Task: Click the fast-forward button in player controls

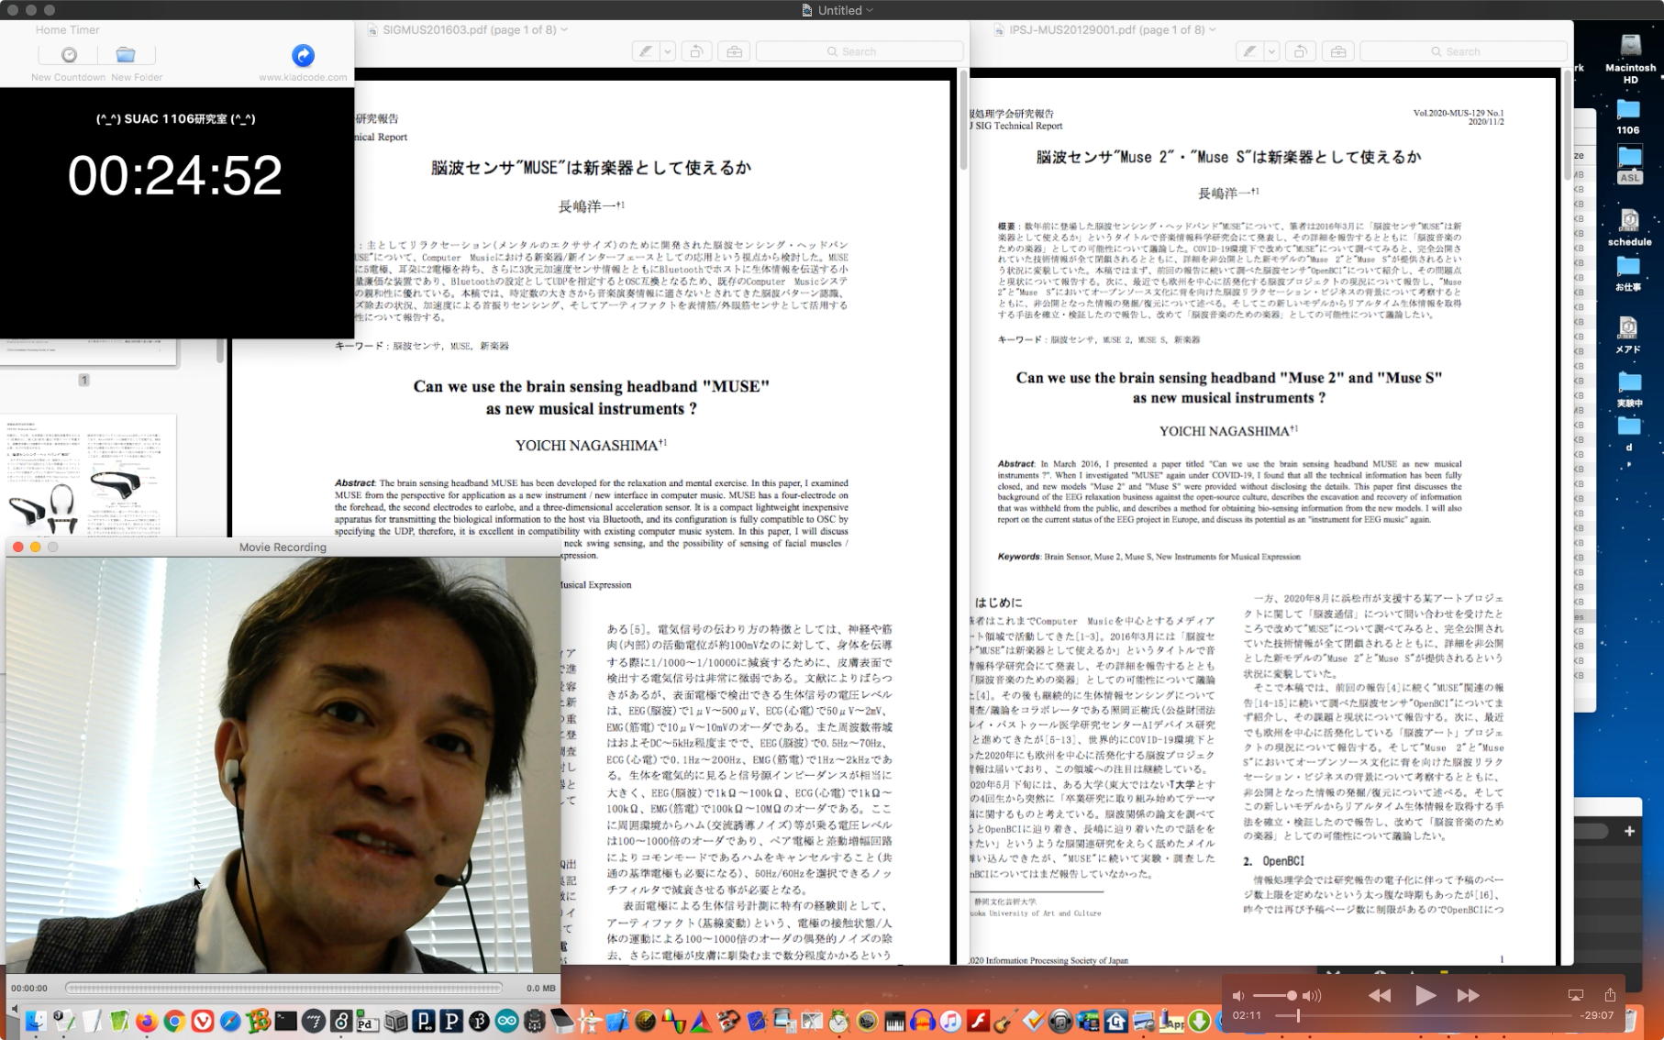Action: point(1468,995)
